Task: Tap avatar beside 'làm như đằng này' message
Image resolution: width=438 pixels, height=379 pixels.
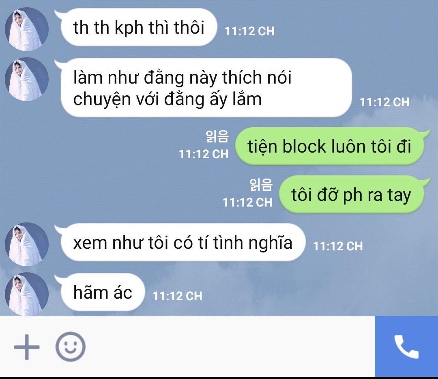Action: click(26, 79)
